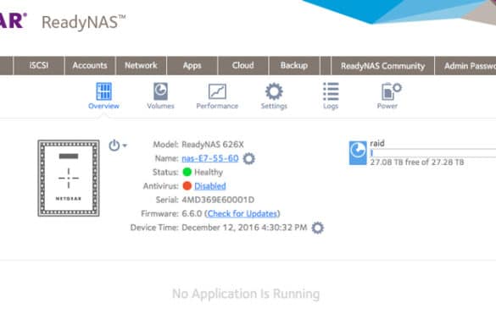This screenshot has width=496, height=330.
Task: Open the power button dropdown menu
Action: [118, 146]
